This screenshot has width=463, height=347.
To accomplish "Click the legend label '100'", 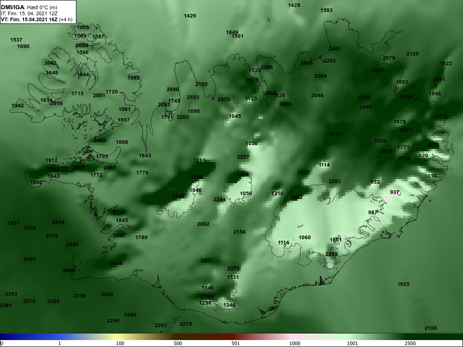I will [x=120, y=343].
